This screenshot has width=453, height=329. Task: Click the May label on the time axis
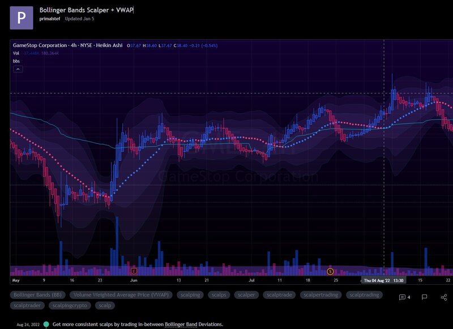coord(16,280)
